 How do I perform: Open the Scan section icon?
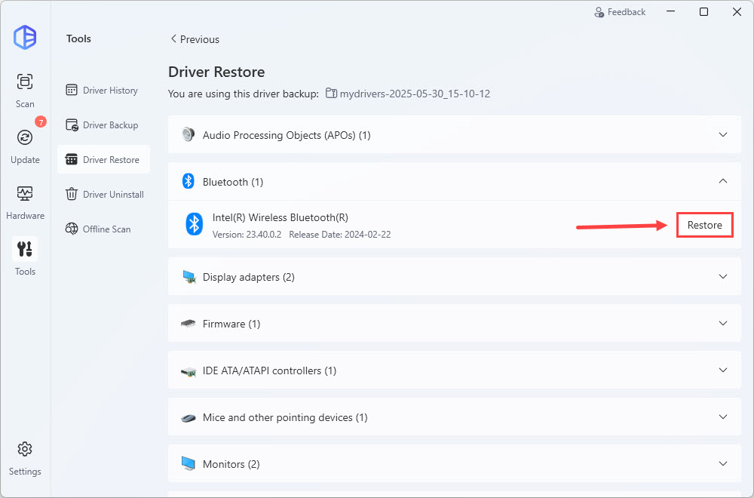[25, 82]
